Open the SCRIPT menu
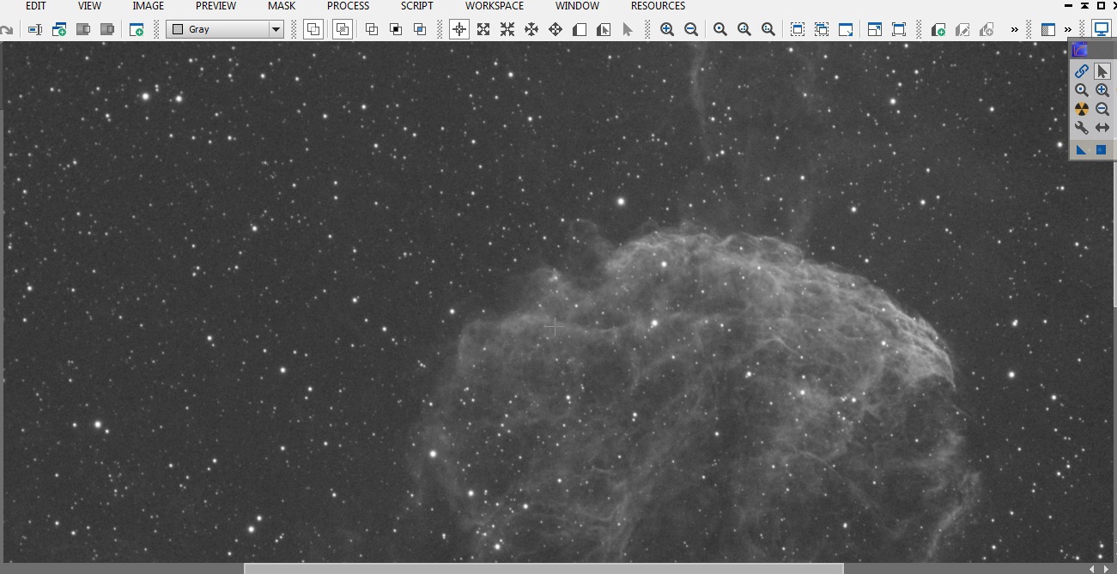This screenshot has width=1117, height=574. pos(416,6)
